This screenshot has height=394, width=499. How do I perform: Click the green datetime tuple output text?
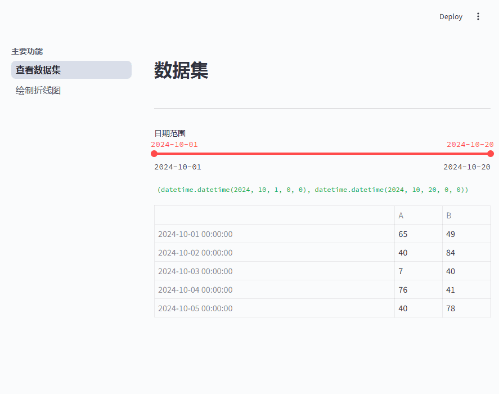click(313, 190)
